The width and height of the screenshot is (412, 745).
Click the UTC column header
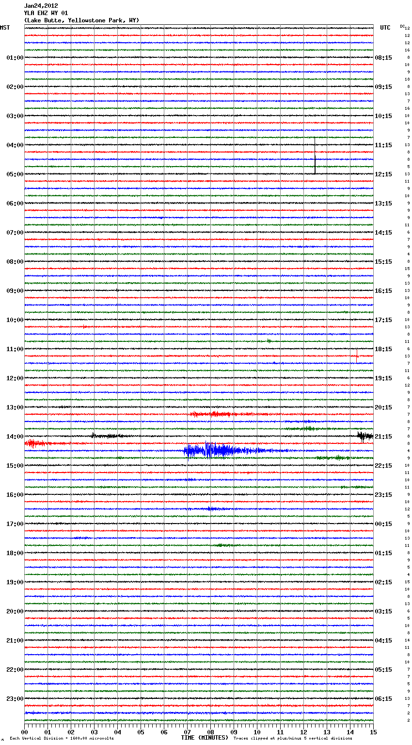[385, 28]
